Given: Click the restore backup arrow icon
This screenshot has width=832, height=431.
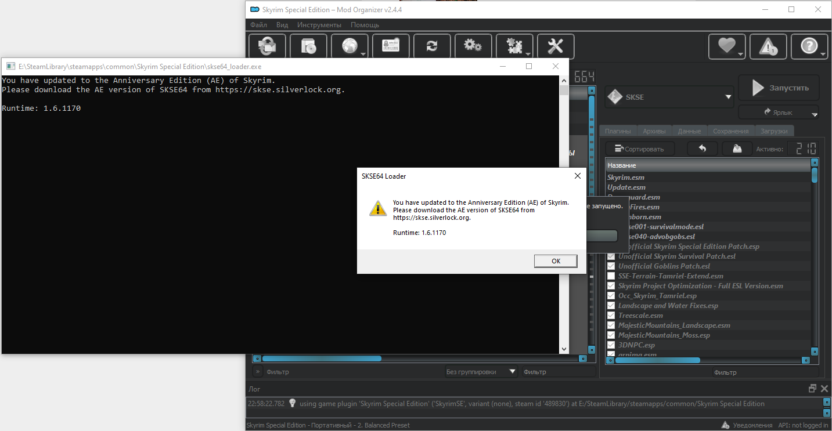Looking at the screenshot, I should [702, 149].
